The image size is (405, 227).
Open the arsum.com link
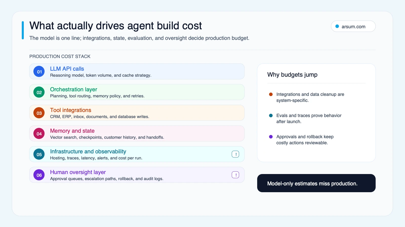(353, 26)
